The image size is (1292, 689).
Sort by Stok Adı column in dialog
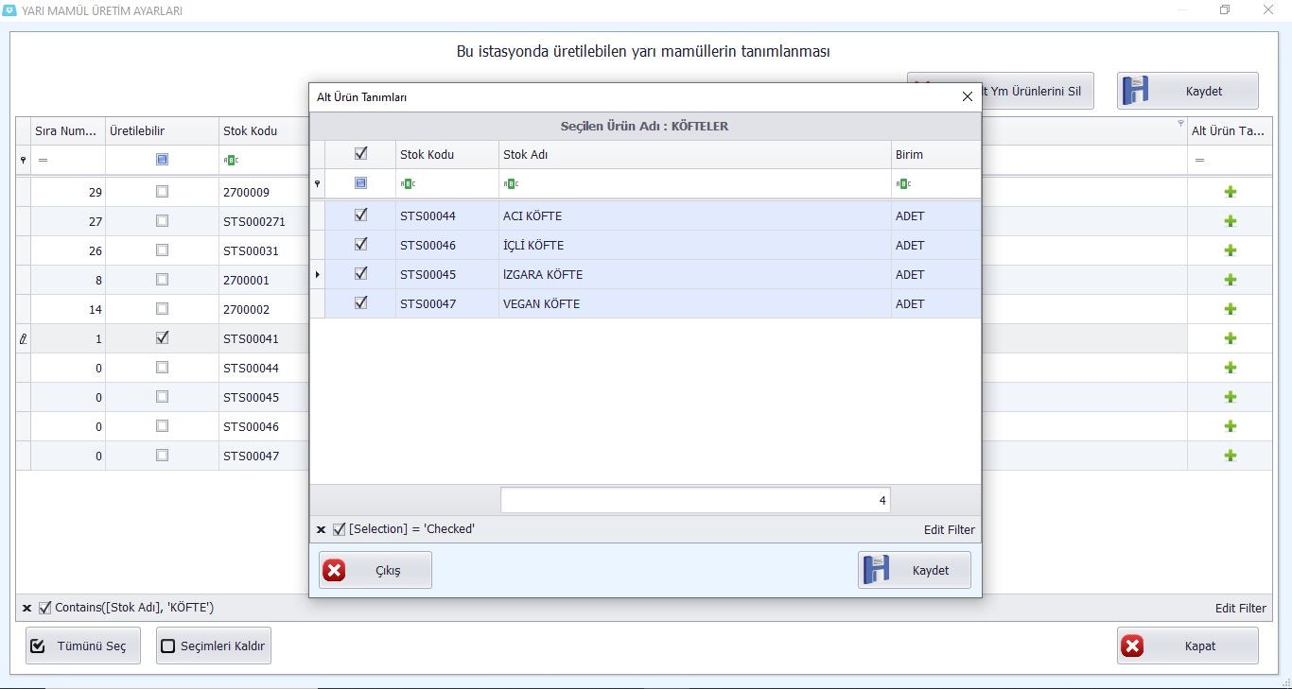(x=694, y=154)
